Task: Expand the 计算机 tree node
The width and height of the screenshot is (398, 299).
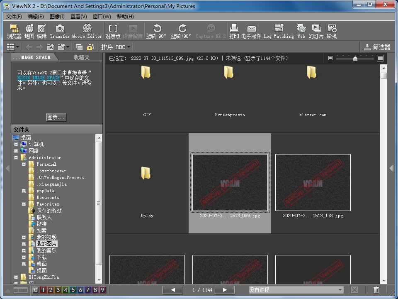Action: coord(16,145)
